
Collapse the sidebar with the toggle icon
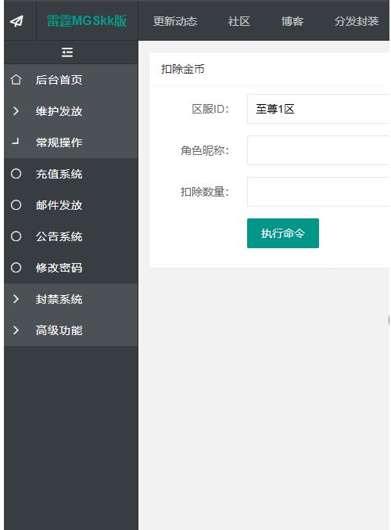pos(67,52)
